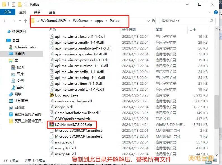
Task: Click the back navigation arrow
Action: tap(5, 21)
